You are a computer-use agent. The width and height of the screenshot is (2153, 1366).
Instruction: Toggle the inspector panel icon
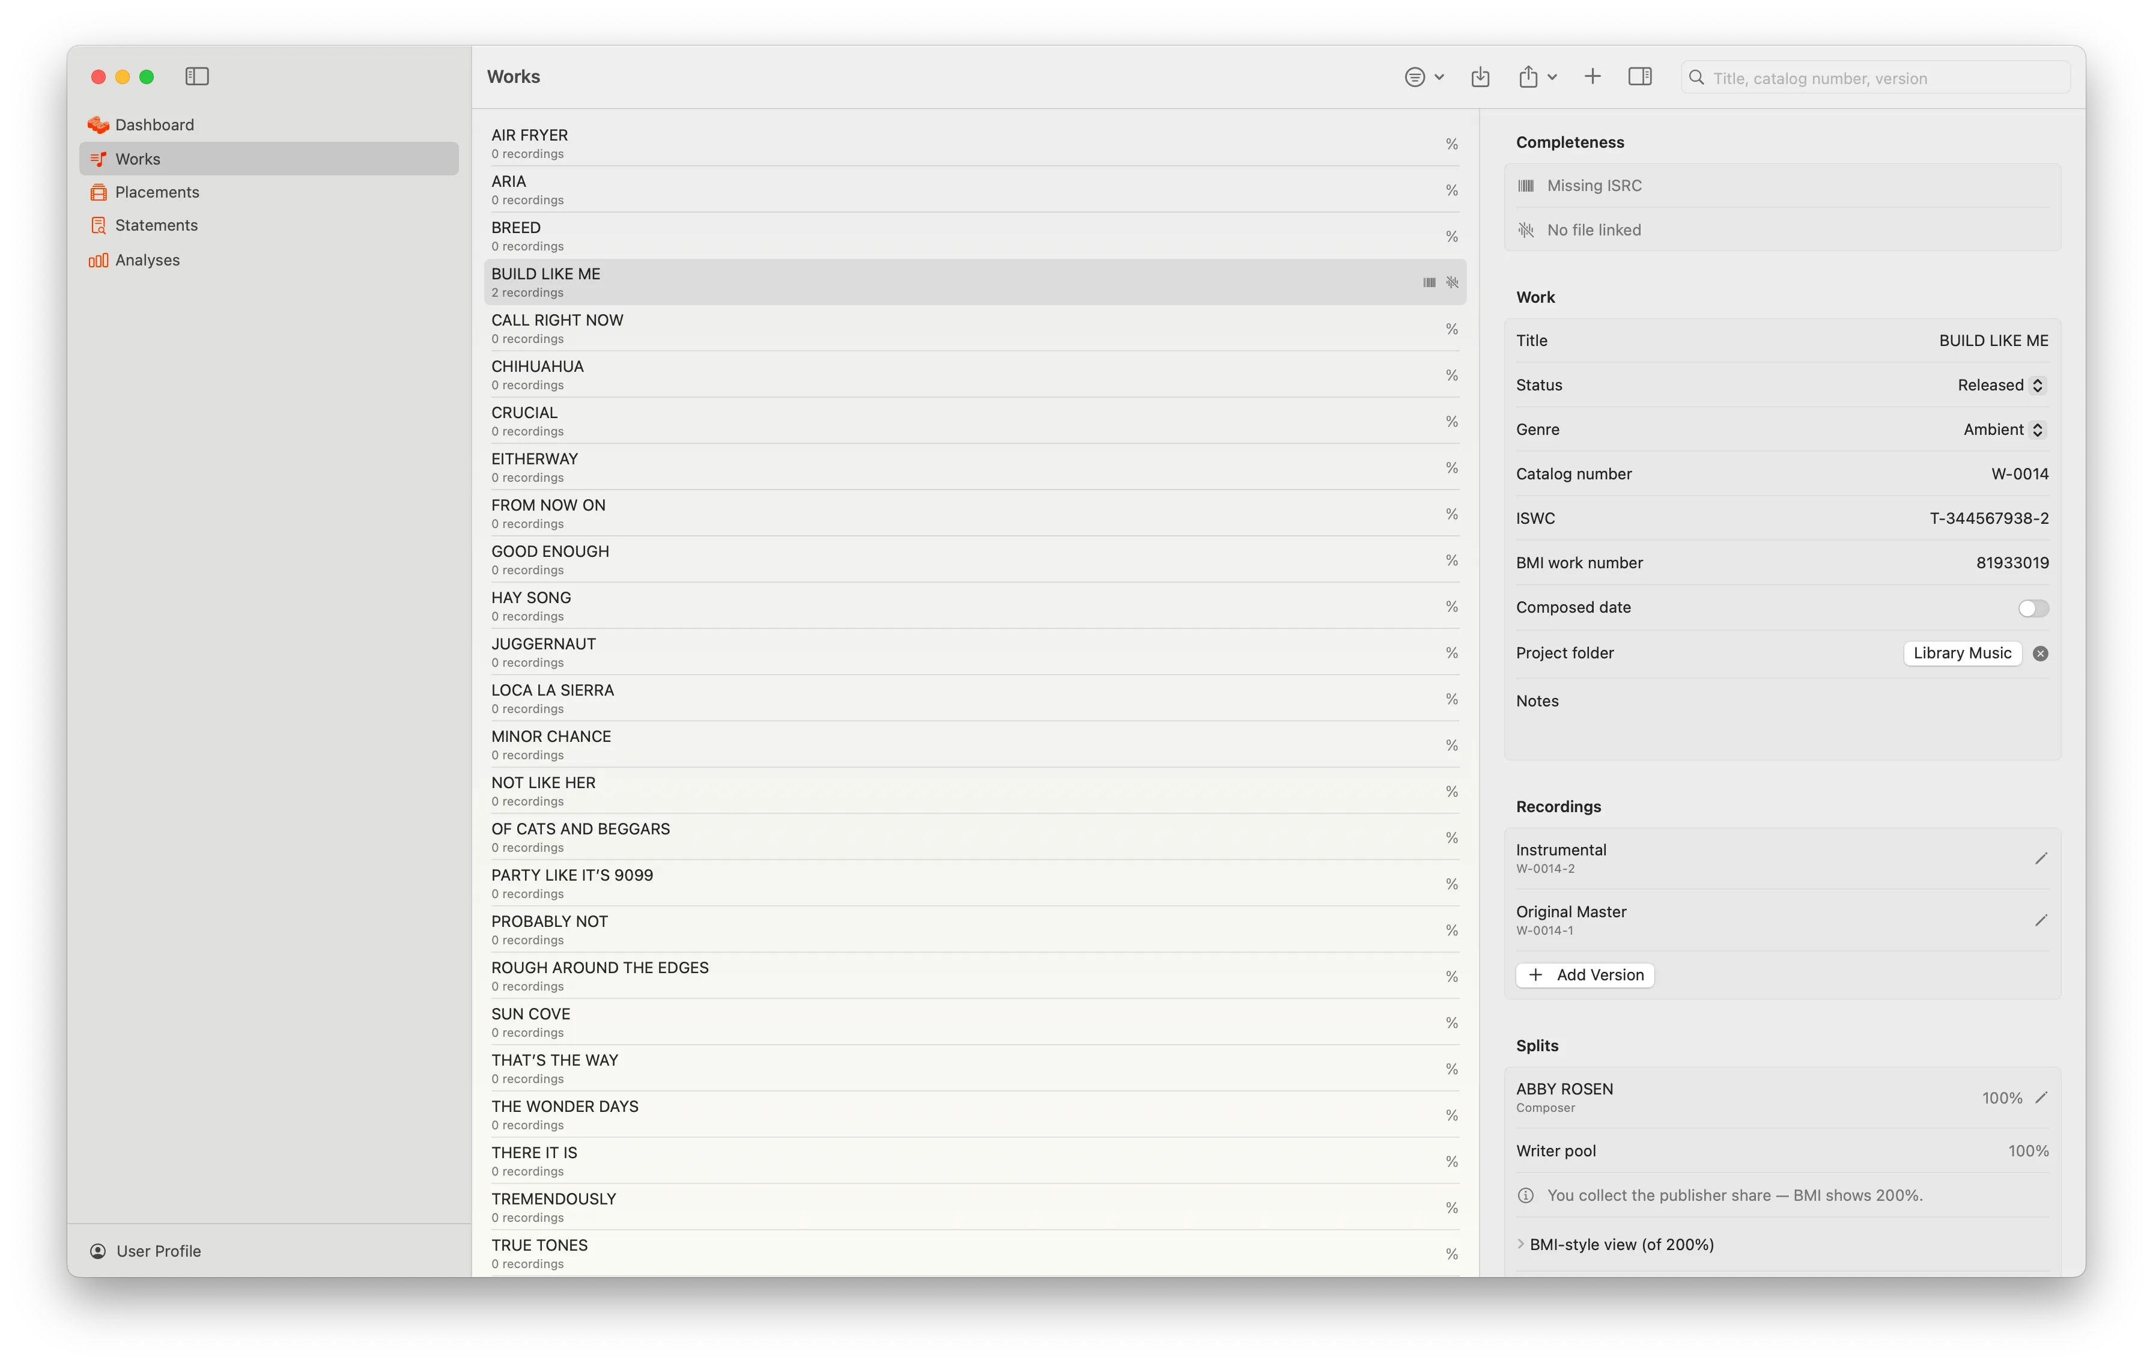(x=1640, y=77)
